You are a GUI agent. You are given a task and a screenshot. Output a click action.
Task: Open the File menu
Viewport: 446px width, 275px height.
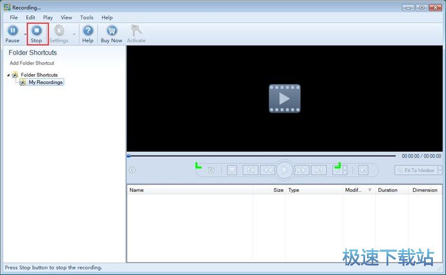(14, 17)
